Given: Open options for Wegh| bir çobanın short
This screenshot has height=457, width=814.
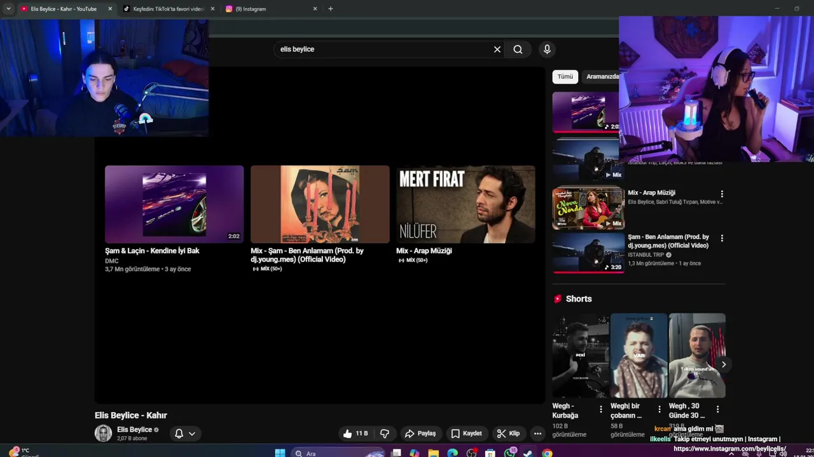Looking at the screenshot, I should [659, 409].
